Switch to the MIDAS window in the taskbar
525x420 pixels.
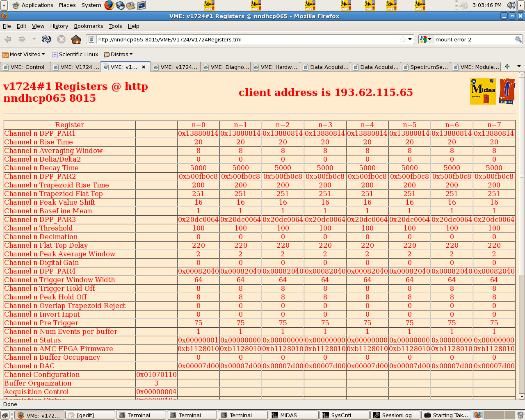[x=294, y=415]
